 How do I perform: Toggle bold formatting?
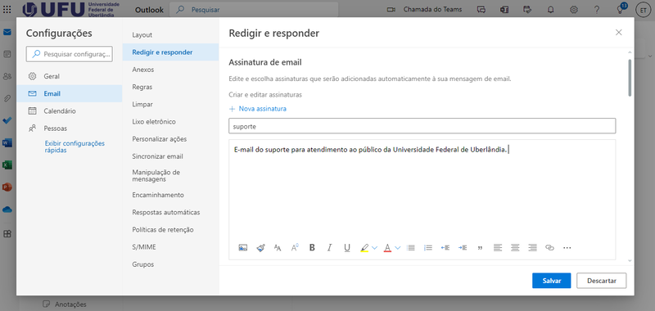click(312, 247)
